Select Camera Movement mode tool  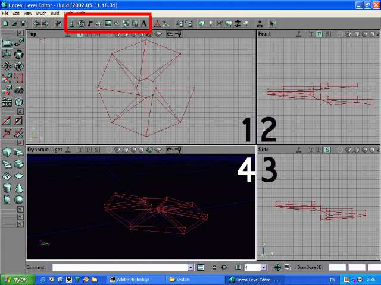tap(7, 43)
